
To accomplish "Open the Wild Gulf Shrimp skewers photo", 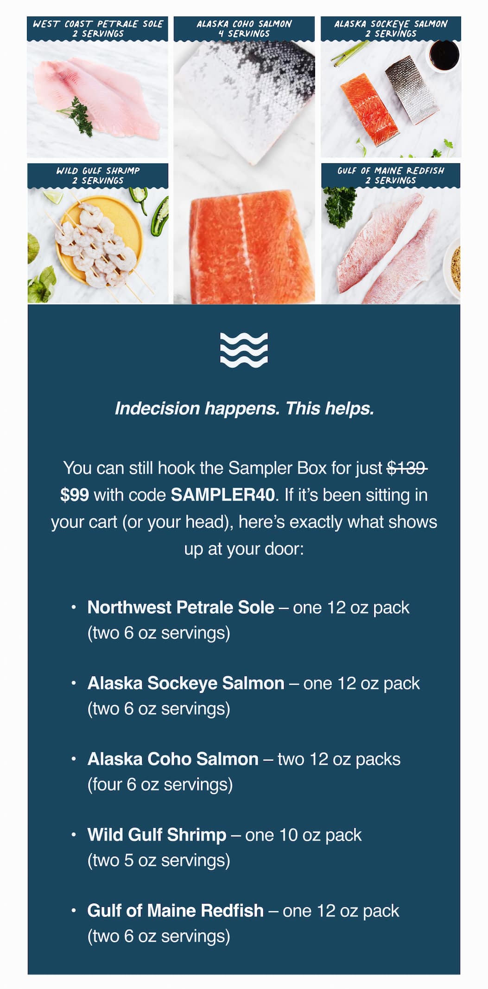I will pyautogui.click(x=98, y=246).
